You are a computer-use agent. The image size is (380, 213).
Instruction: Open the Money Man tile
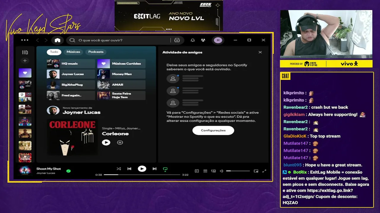click(121, 74)
